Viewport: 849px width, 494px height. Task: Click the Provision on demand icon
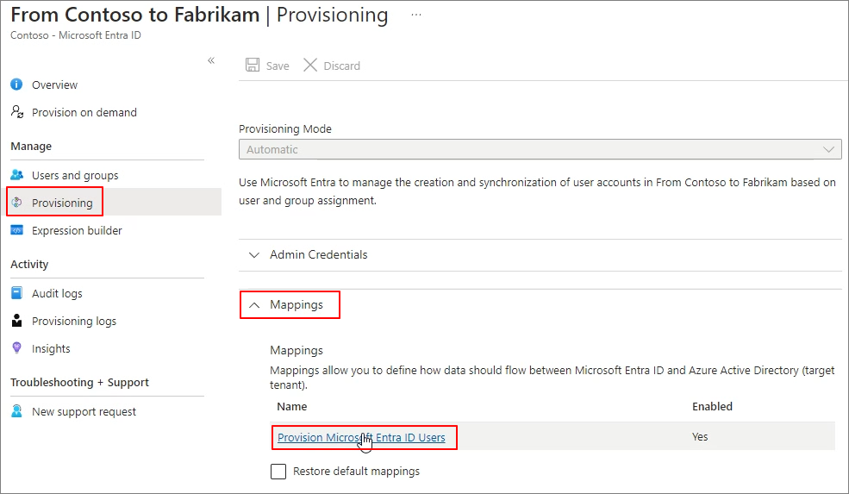pos(16,112)
